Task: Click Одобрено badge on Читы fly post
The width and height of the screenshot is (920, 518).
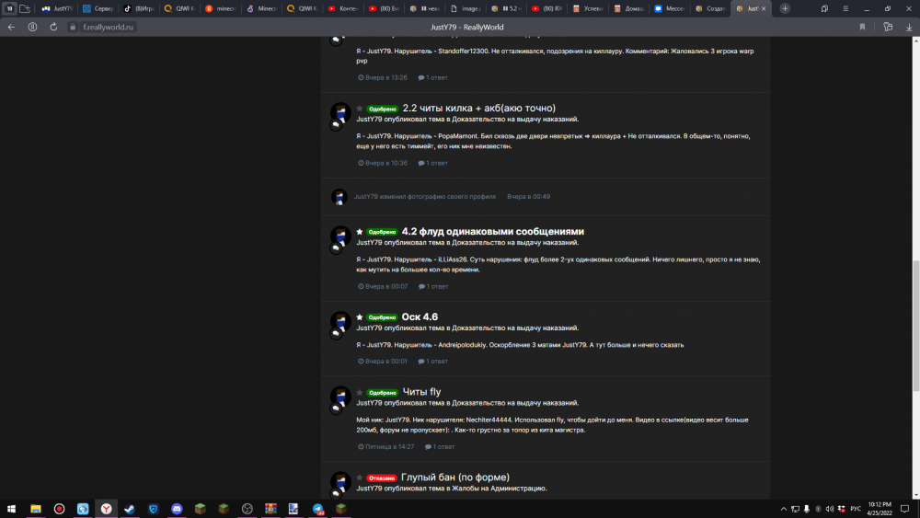Action: pos(383,393)
